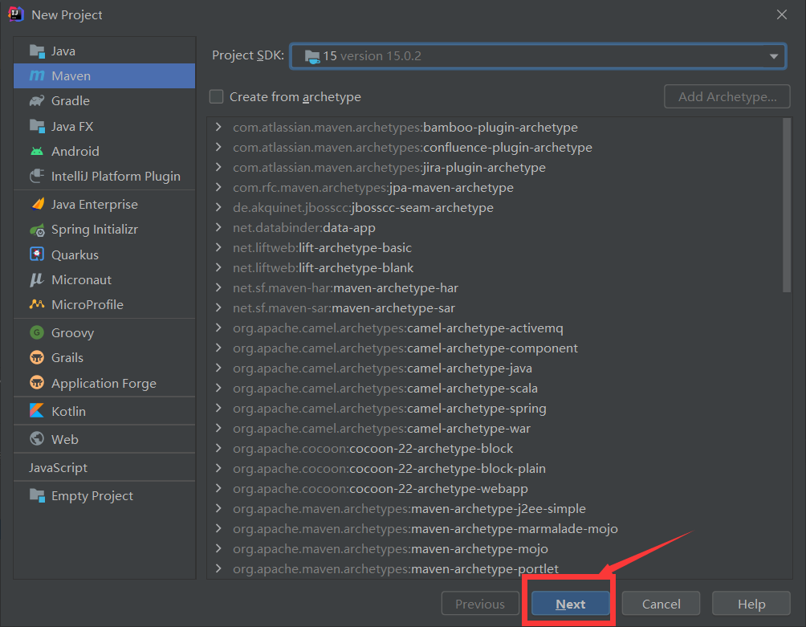This screenshot has height=627, width=806.
Task: Click the Application Forge icon
Action: [37, 383]
